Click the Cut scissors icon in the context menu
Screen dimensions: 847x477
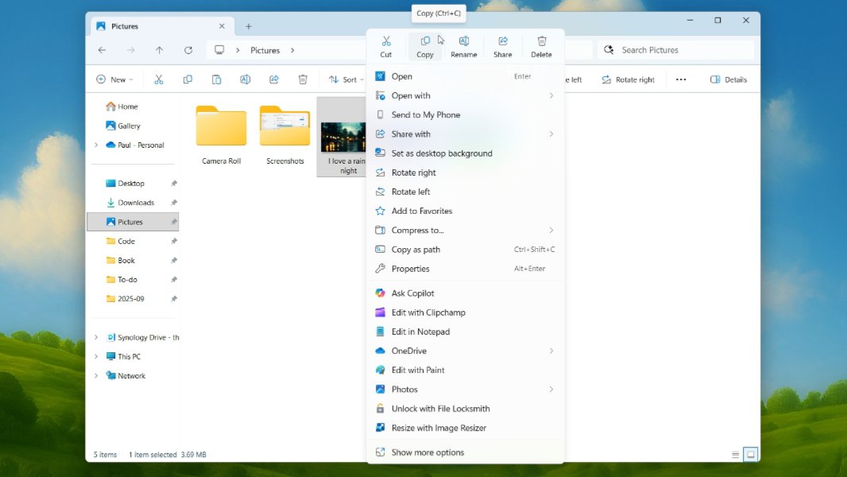point(386,40)
